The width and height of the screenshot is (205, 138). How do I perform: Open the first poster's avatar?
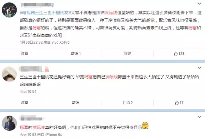(9, 10)
